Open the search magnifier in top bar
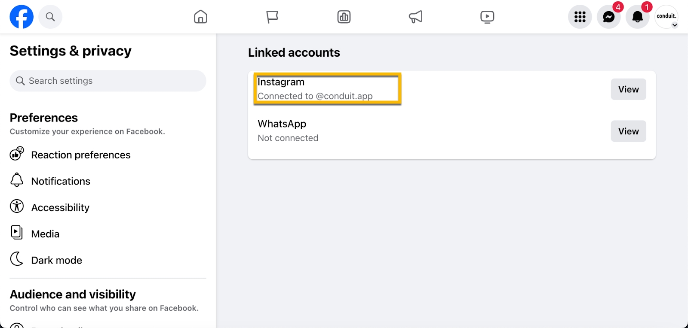 point(50,17)
